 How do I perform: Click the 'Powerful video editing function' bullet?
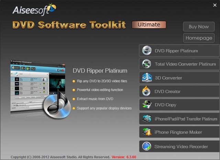point(100,90)
